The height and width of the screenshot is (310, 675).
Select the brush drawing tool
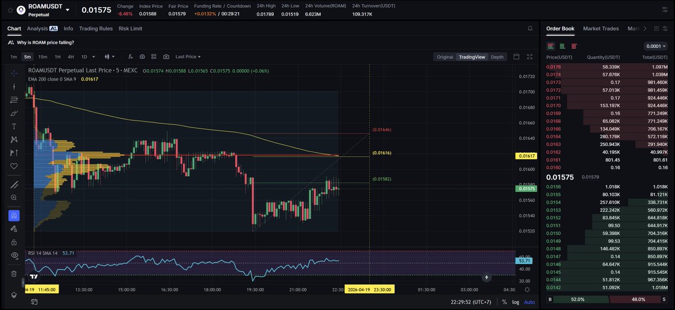14,113
